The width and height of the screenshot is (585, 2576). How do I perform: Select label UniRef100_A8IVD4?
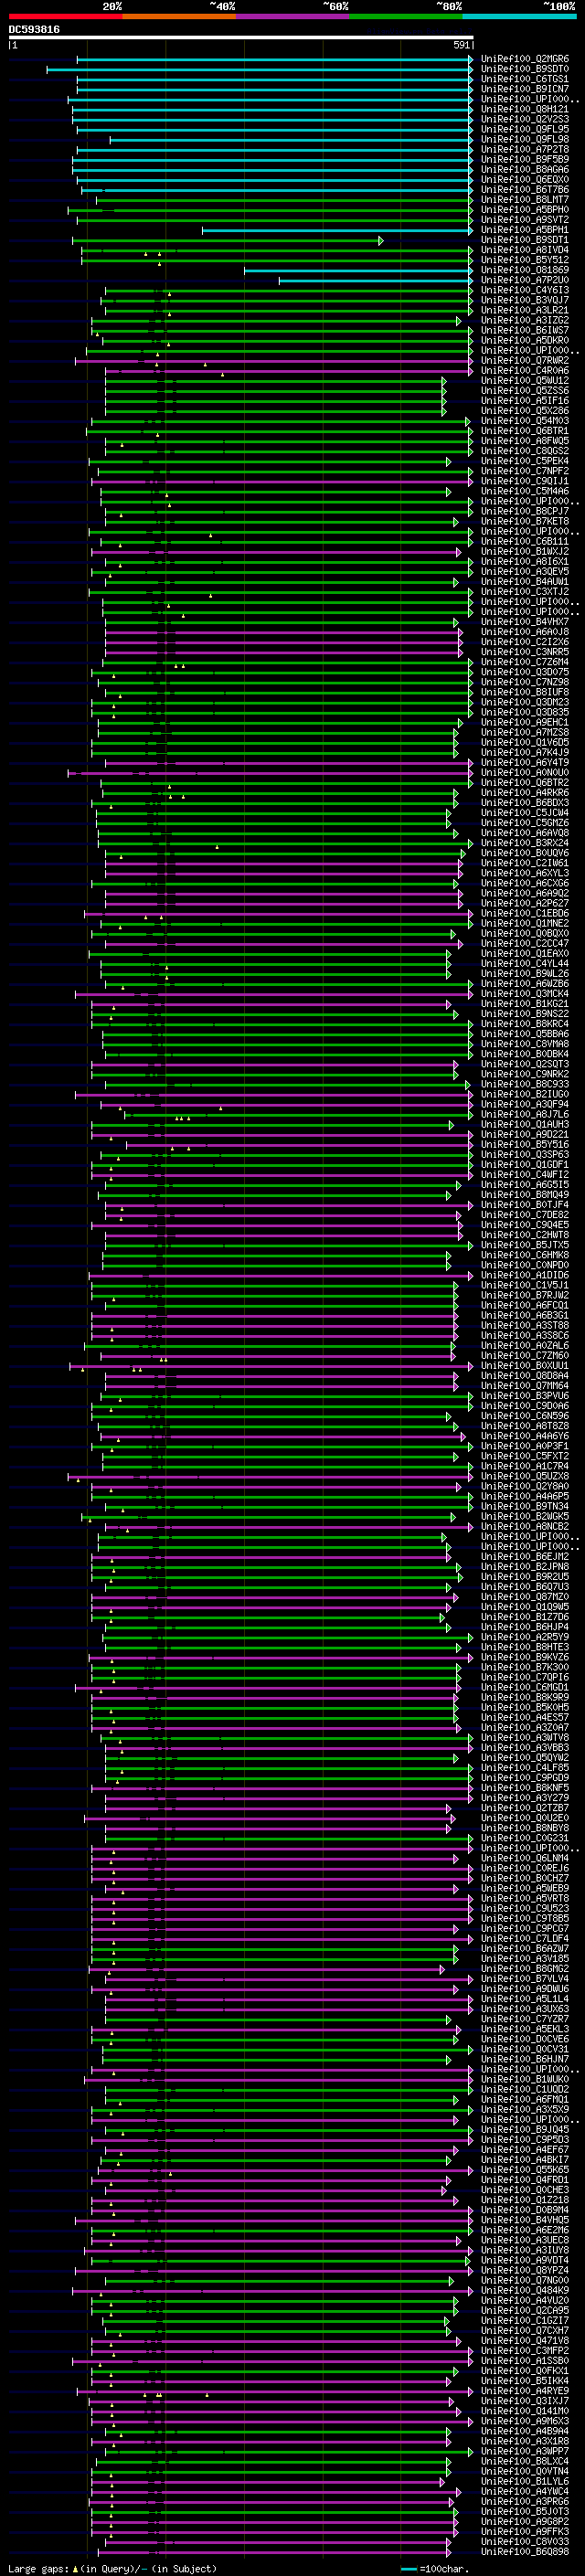[525, 250]
